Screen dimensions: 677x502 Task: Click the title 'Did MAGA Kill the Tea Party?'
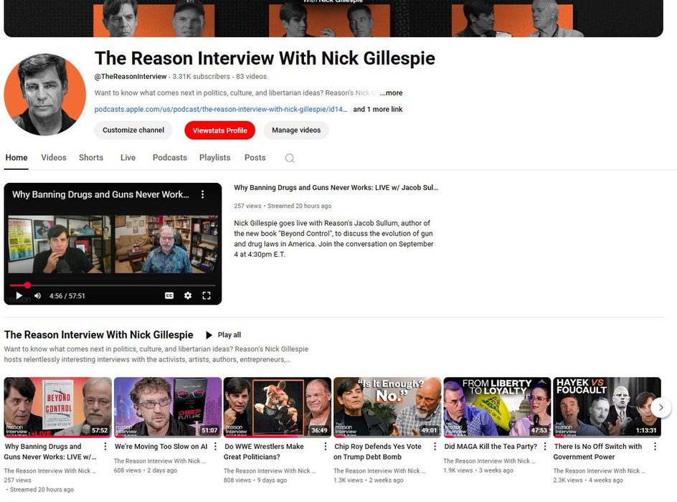click(x=491, y=446)
